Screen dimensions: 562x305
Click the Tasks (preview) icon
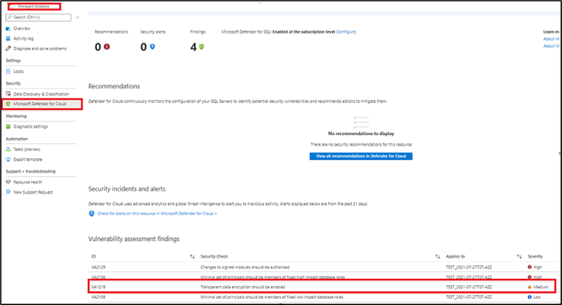(x=8, y=149)
